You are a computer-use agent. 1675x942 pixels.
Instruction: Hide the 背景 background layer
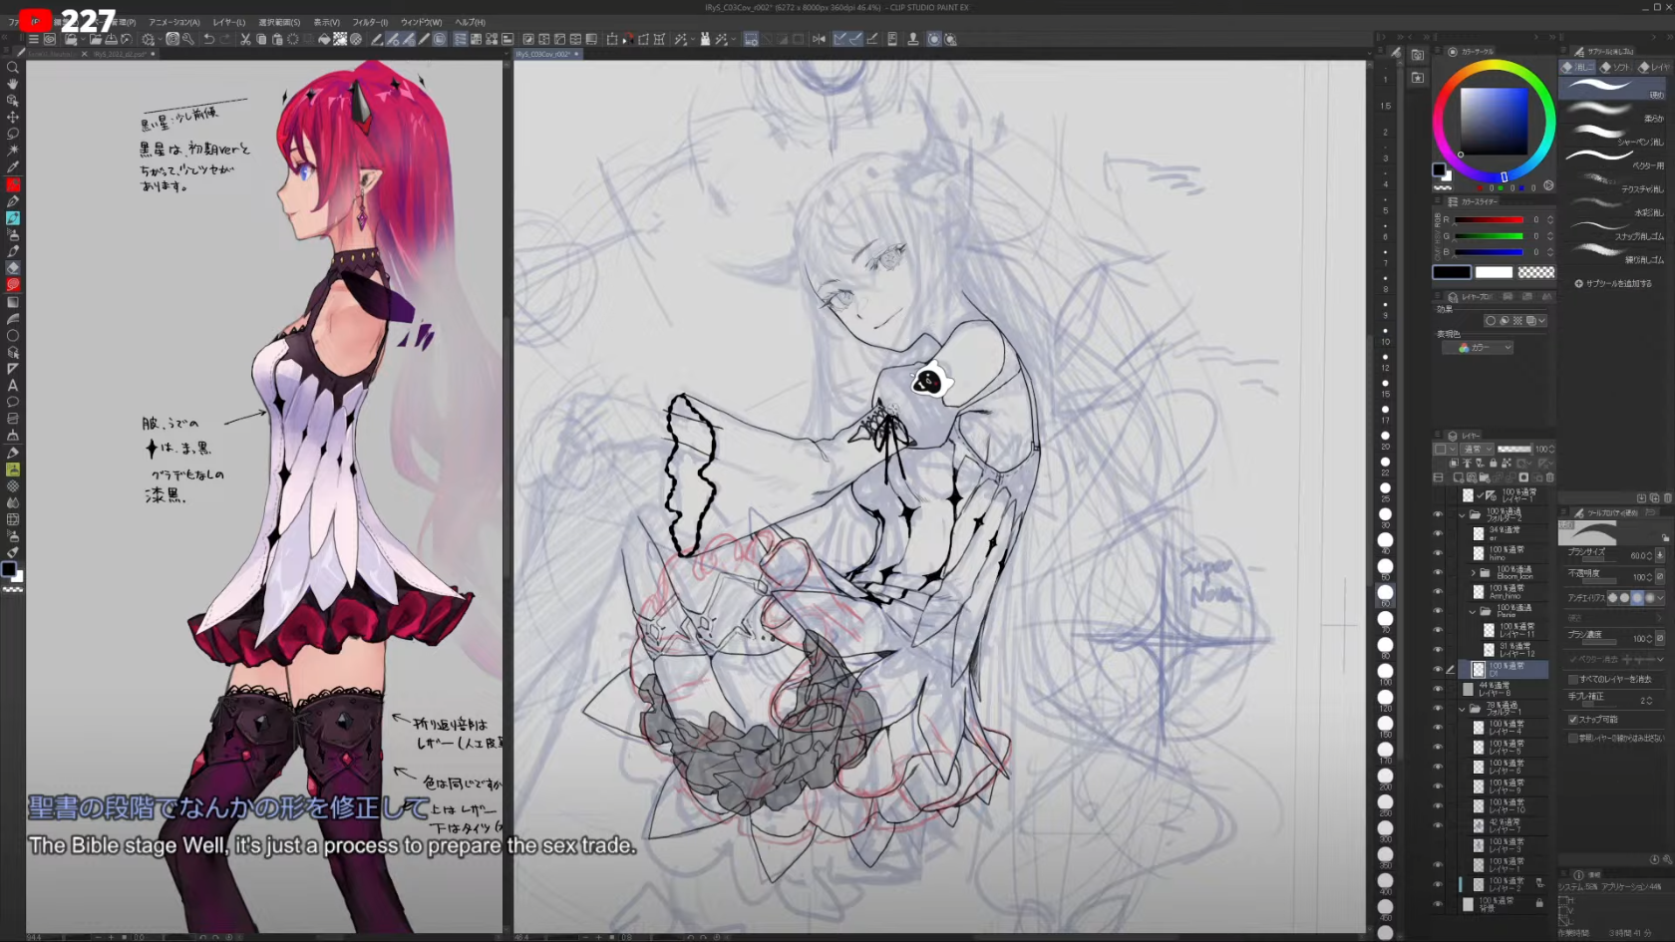pos(1438,903)
